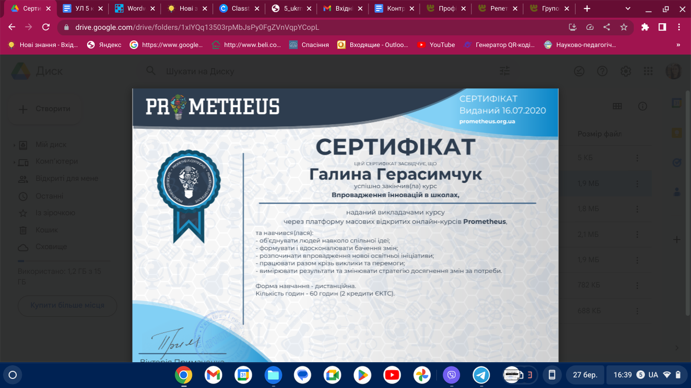Open Google Keep in Drive side panel

[x=677, y=133]
